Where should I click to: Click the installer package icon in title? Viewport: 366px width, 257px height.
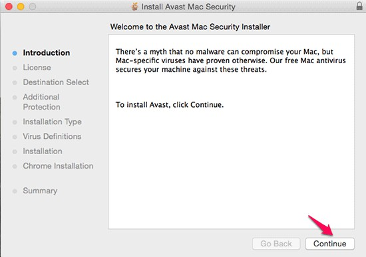[x=134, y=7]
